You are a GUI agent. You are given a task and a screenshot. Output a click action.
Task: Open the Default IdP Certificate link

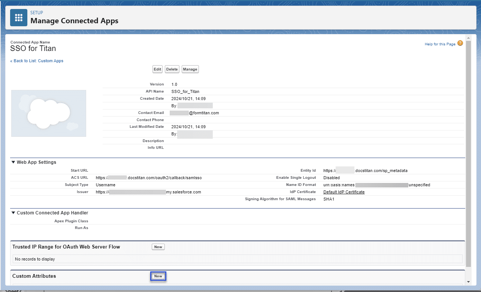point(344,192)
